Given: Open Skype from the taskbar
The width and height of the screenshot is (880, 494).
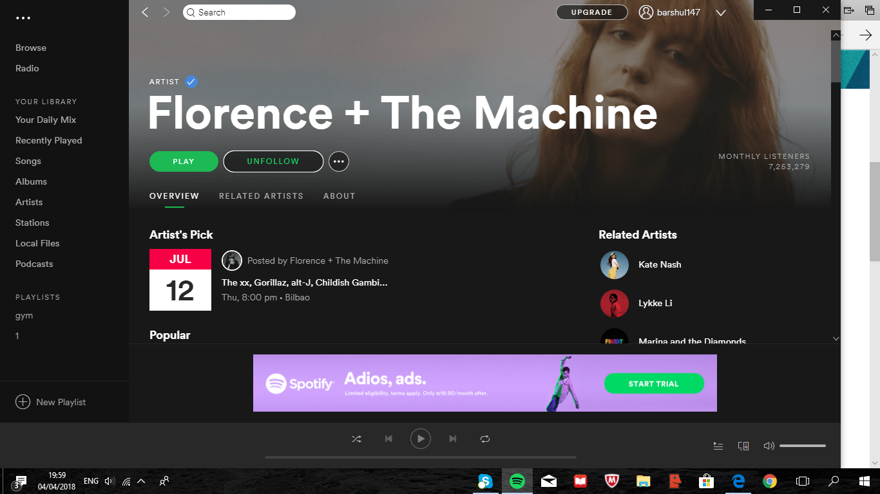Looking at the screenshot, I should [x=485, y=481].
